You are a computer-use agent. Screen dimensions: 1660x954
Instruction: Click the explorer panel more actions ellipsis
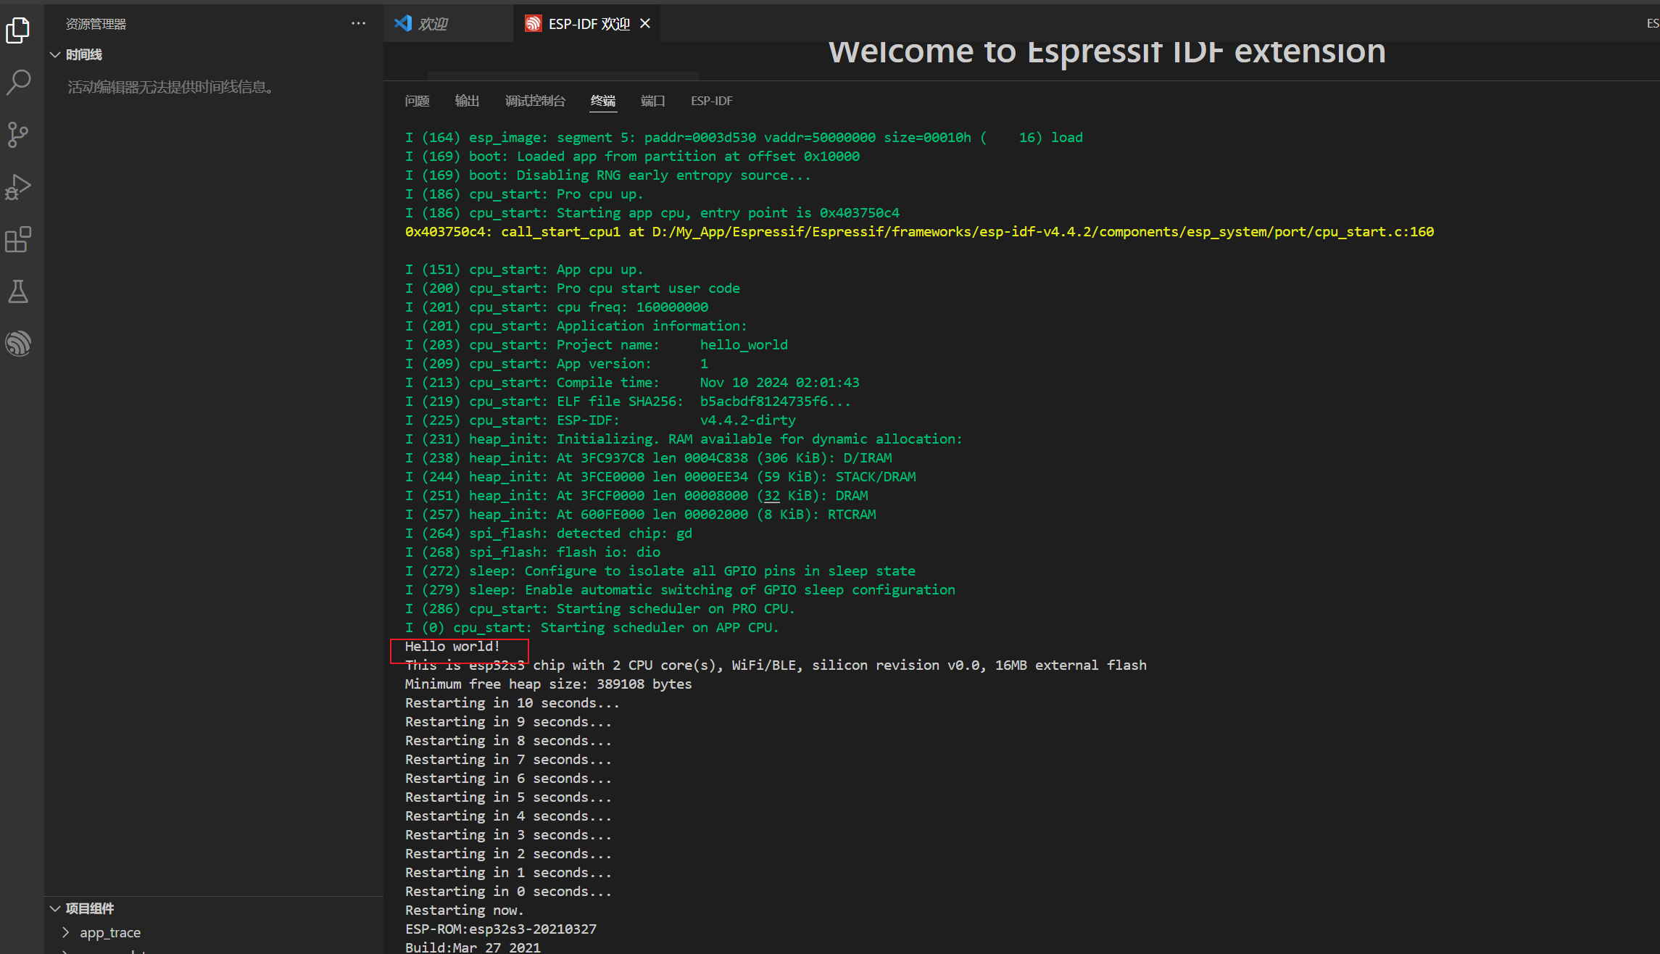pos(358,24)
